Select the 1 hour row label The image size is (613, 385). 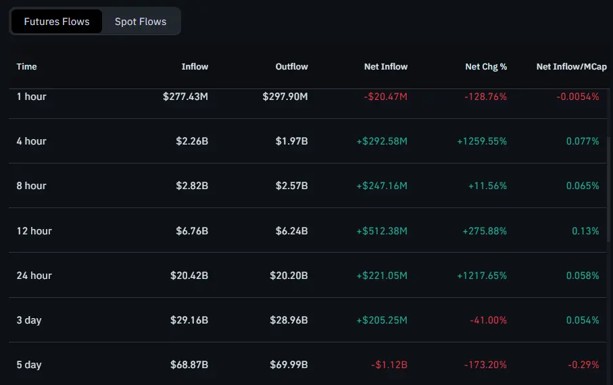tap(32, 97)
